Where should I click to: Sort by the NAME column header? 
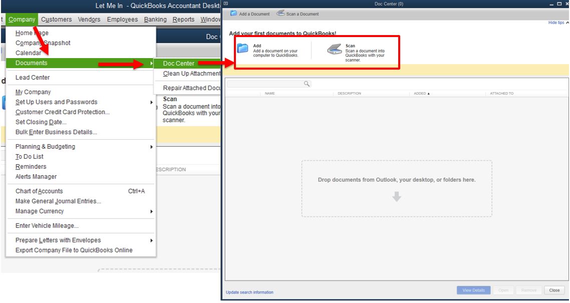(x=270, y=93)
